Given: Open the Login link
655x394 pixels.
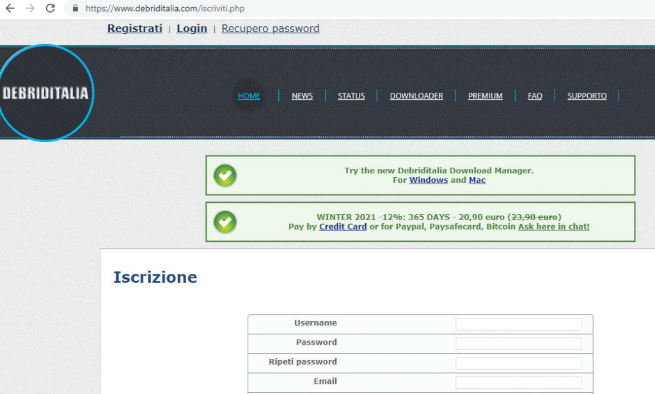Looking at the screenshot, I should tap(192, 28).
